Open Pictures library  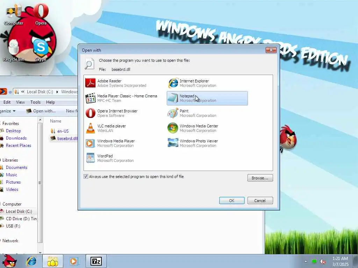[13, 182]
